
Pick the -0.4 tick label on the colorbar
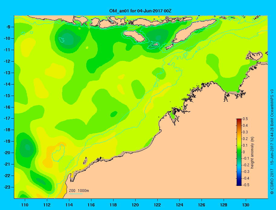[246, 178]
